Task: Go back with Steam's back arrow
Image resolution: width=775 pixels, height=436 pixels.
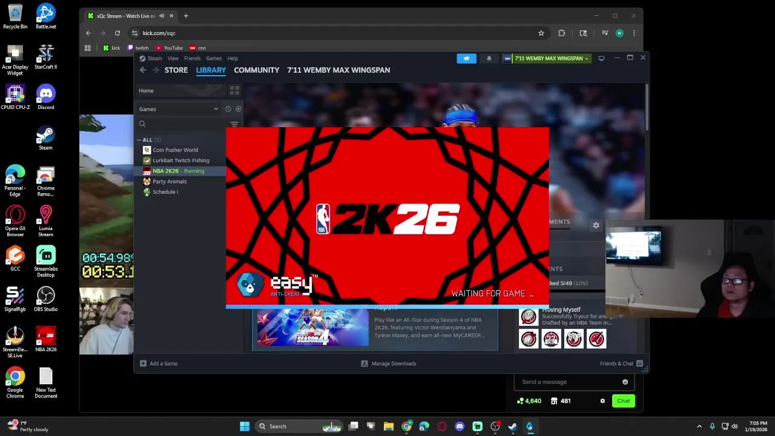Action: pyautogui.click(x=143, y=70)
